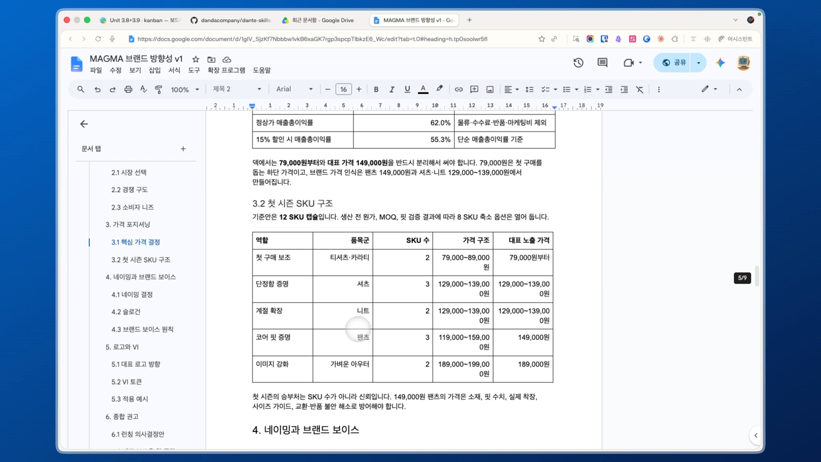Hide the menus with collapse arrow
The height and width of the screenshot is (462, 821).
739,89
